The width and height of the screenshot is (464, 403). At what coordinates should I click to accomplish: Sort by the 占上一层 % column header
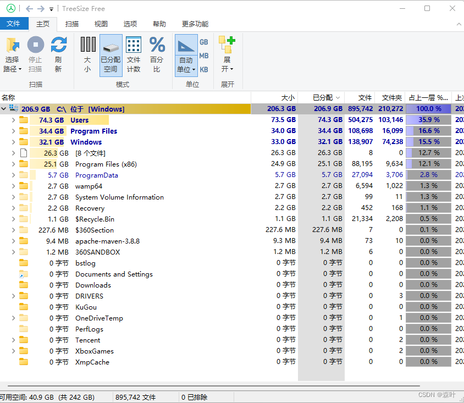pos(428,97)
